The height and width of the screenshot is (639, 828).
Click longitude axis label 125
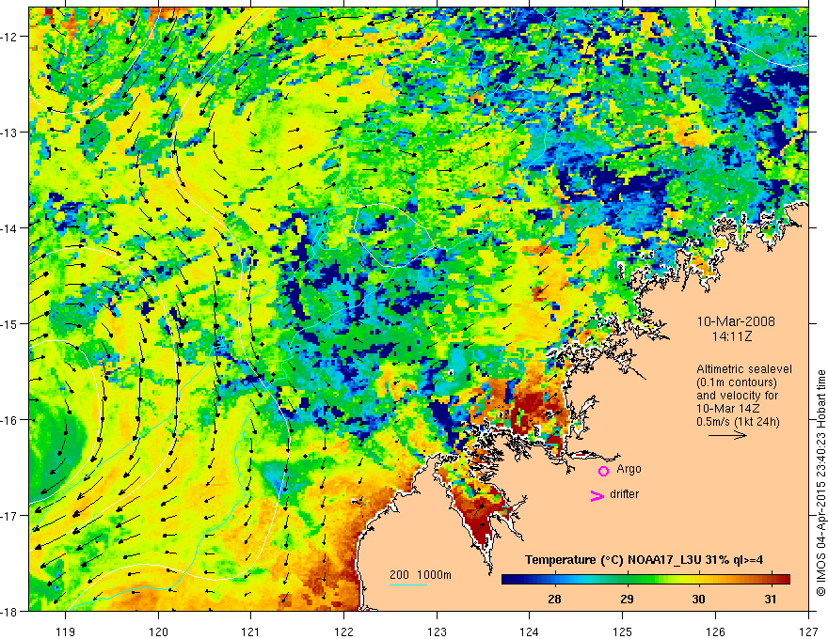623,631
